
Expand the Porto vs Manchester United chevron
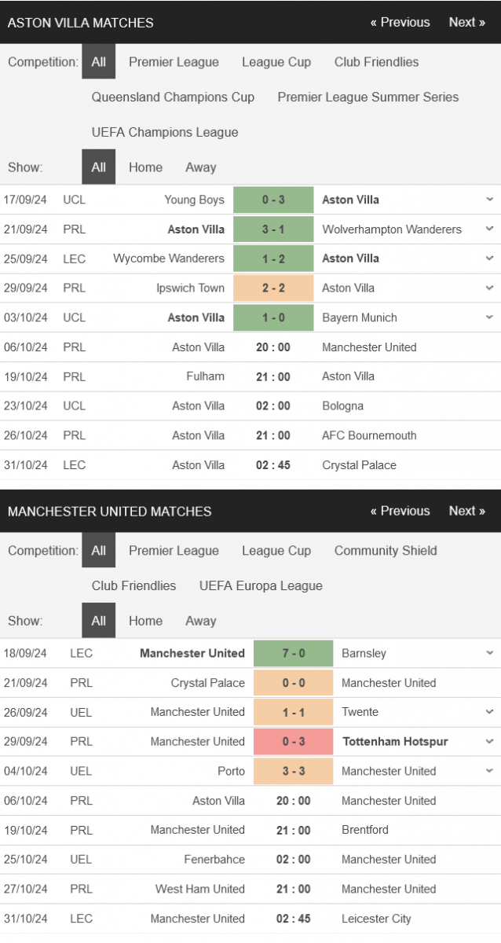tap(489, 771)
